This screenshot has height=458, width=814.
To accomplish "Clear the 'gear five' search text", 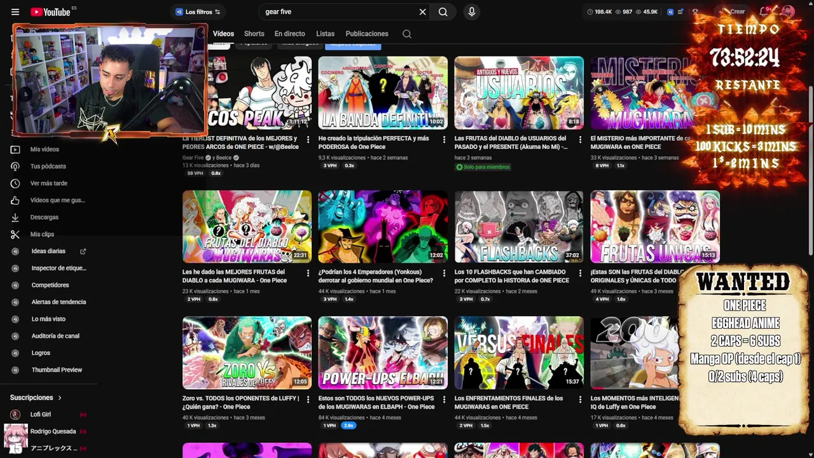I will (x=422, y=11).
